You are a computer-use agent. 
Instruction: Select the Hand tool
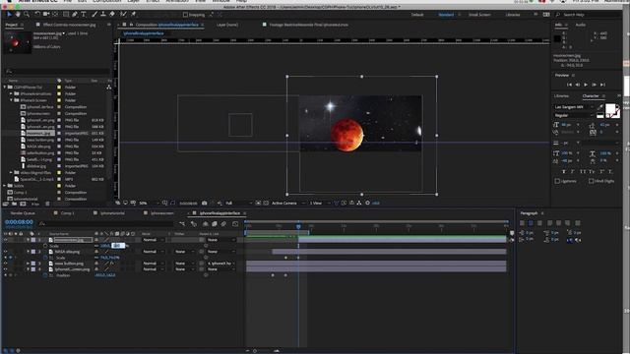click(18, 15)
